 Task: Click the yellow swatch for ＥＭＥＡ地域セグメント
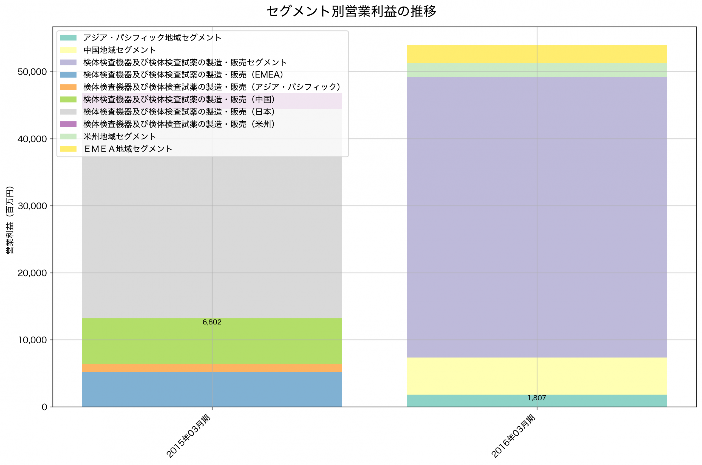(68, 149)
